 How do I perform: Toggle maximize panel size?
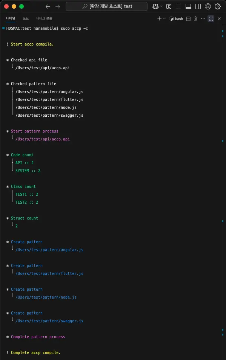point(211,18)
